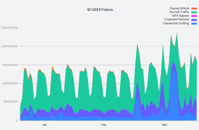Click the MFA Bypass magenta legend swatch
This screenshot has width=199, height=130.
coord(194,16)
